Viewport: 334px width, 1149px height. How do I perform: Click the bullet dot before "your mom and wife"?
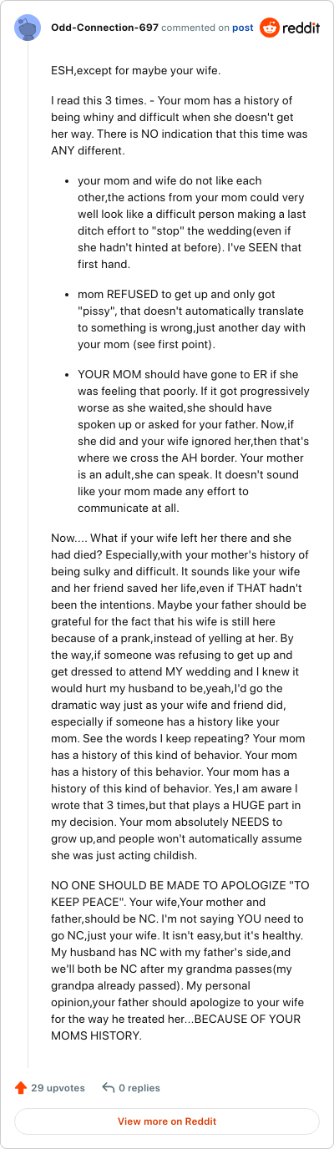[x=67, y=181]
